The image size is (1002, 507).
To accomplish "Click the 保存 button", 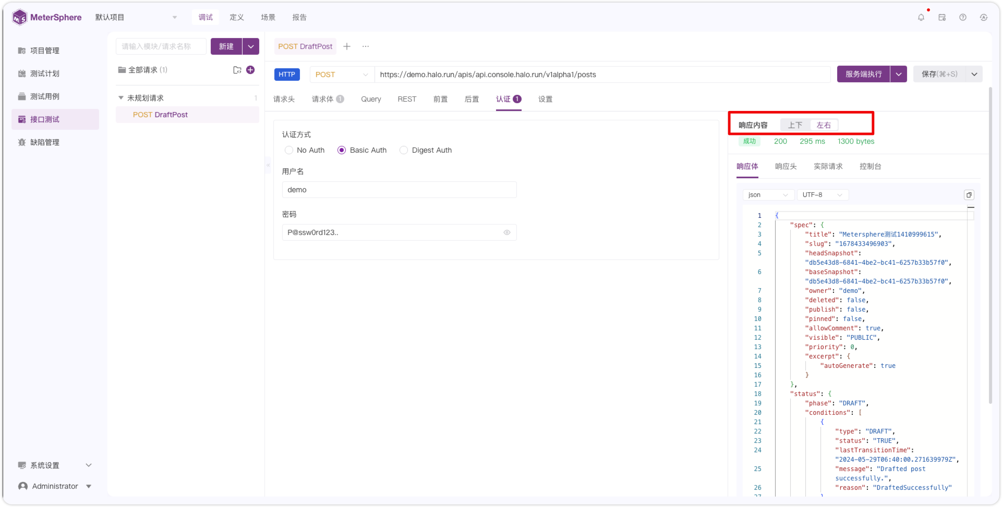I will click(939, 74).
